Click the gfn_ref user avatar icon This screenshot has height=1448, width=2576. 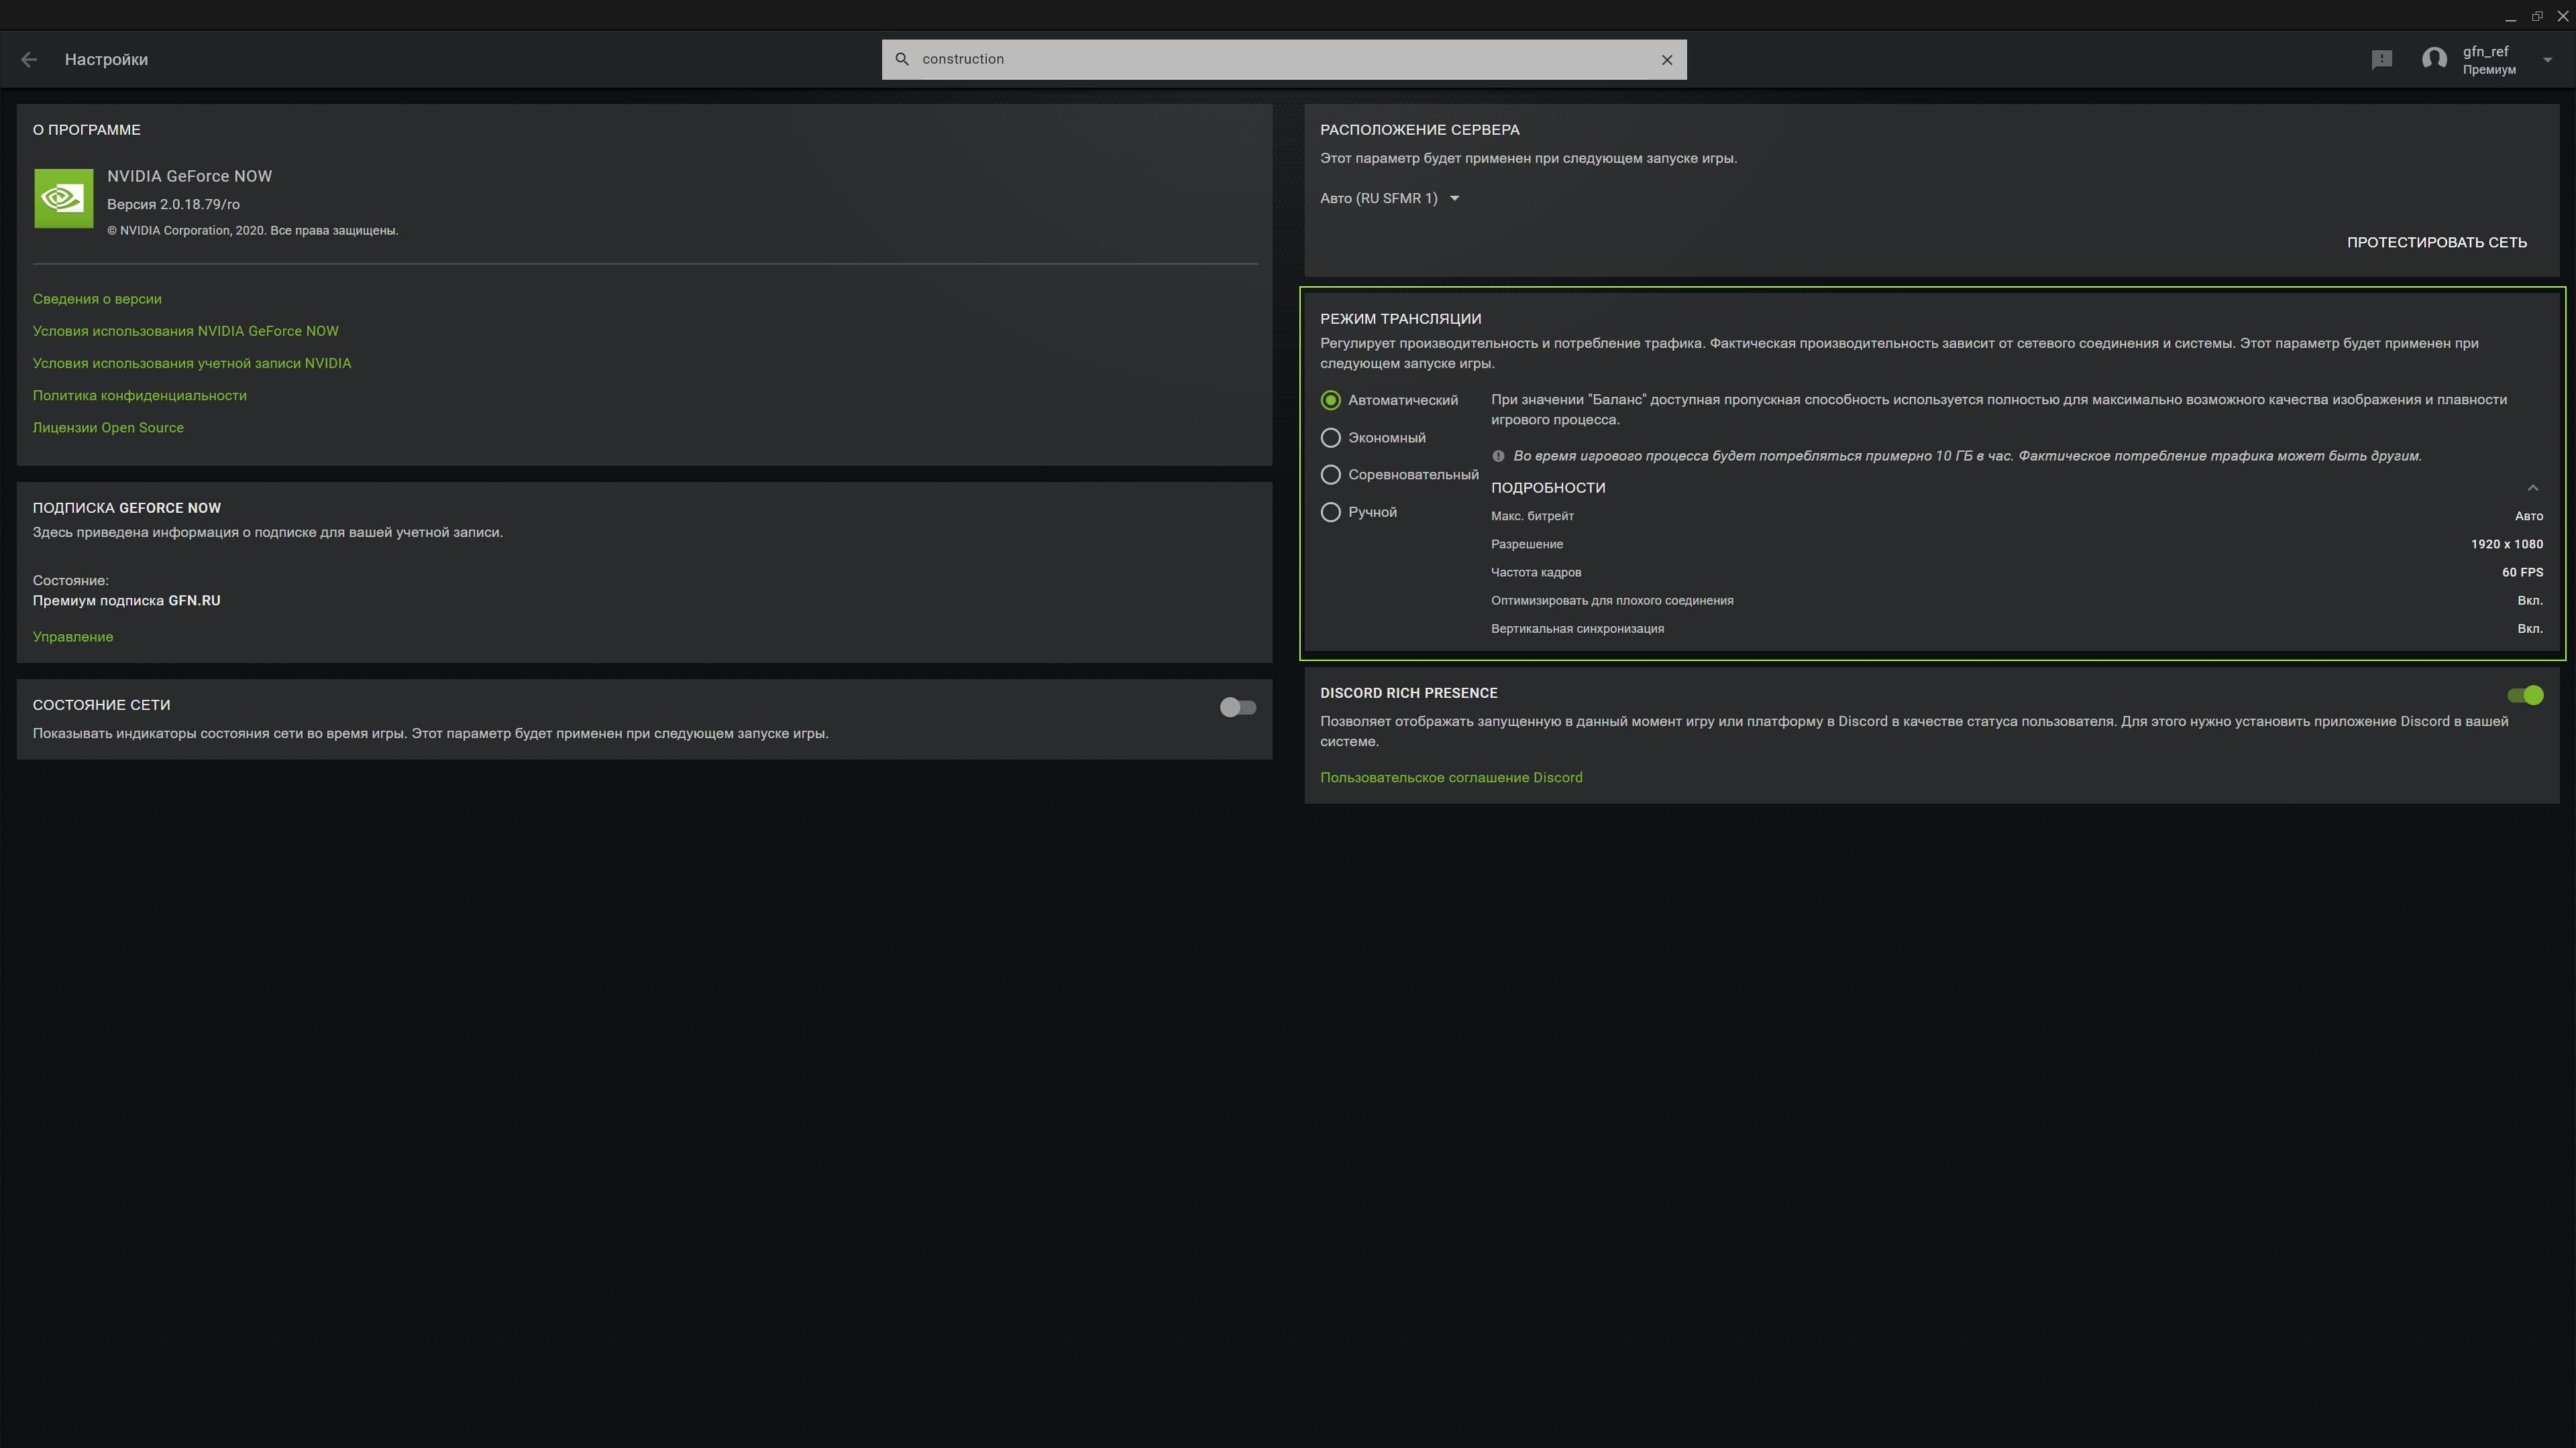click(2434, 60)
